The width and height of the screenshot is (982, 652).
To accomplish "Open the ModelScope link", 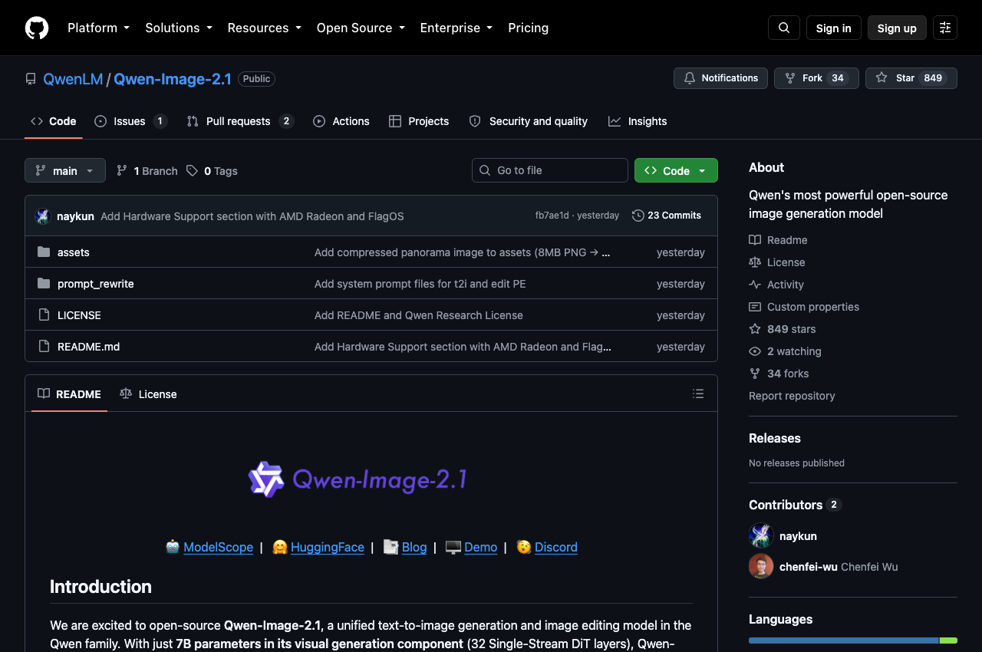I will coord(218,547).
